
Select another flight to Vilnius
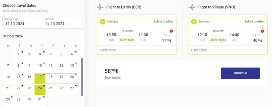[254, 22]
